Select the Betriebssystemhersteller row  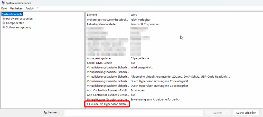tap(102, 24)
